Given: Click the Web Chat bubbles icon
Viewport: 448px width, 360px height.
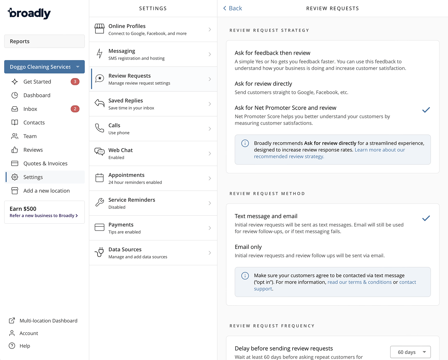Looking at the screenshot, I should (x=99, y=151).
